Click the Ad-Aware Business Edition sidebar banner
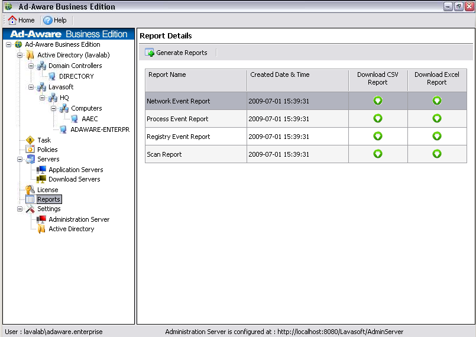This screenshot has width=476, height=337. click(69, 34)
